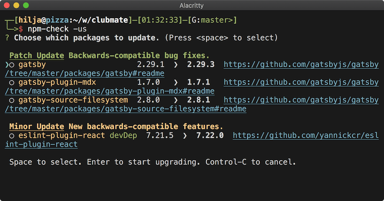
Task: Toggle the gatsby package selection circle
Action: (12, 65)
